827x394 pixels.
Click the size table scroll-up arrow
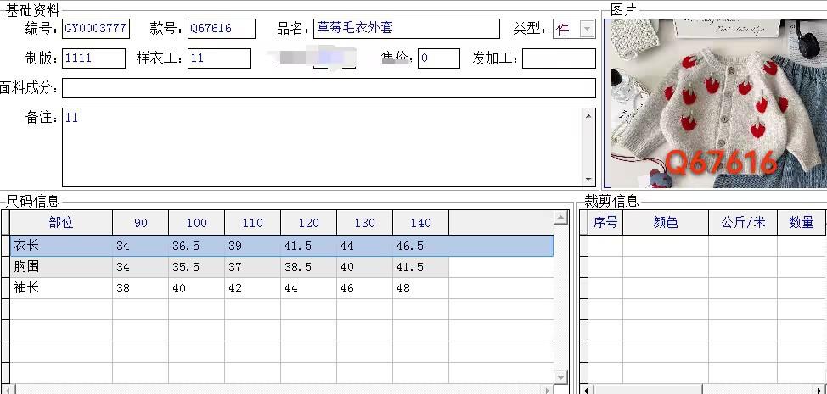coord(560,217)
